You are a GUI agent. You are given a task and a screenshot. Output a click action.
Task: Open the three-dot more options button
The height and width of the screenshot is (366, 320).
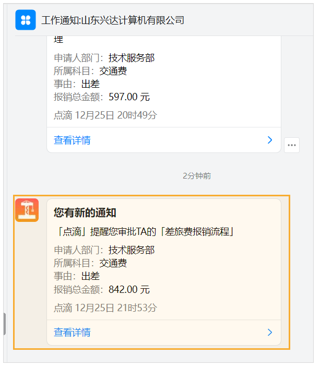click(292, 145)
